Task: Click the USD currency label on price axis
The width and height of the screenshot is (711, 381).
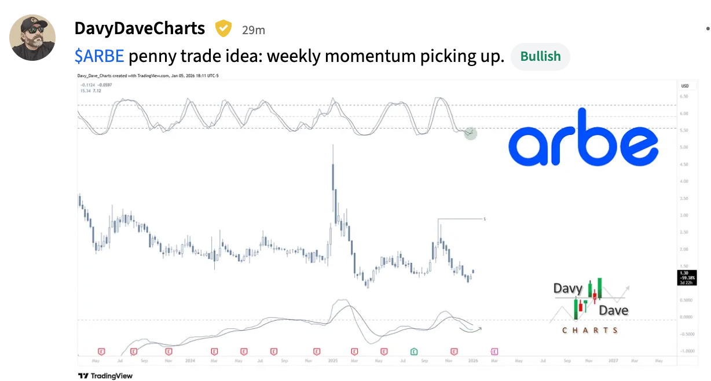Action: point(685,86)
